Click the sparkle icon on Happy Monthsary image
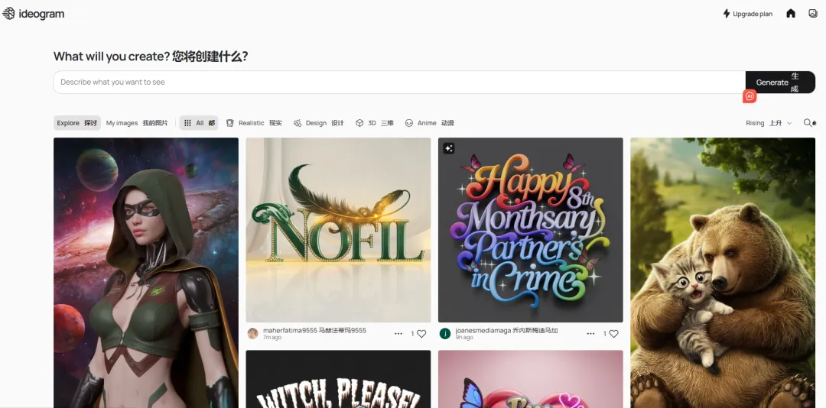This screenshot has height=408, width=826. coord(449,148)
